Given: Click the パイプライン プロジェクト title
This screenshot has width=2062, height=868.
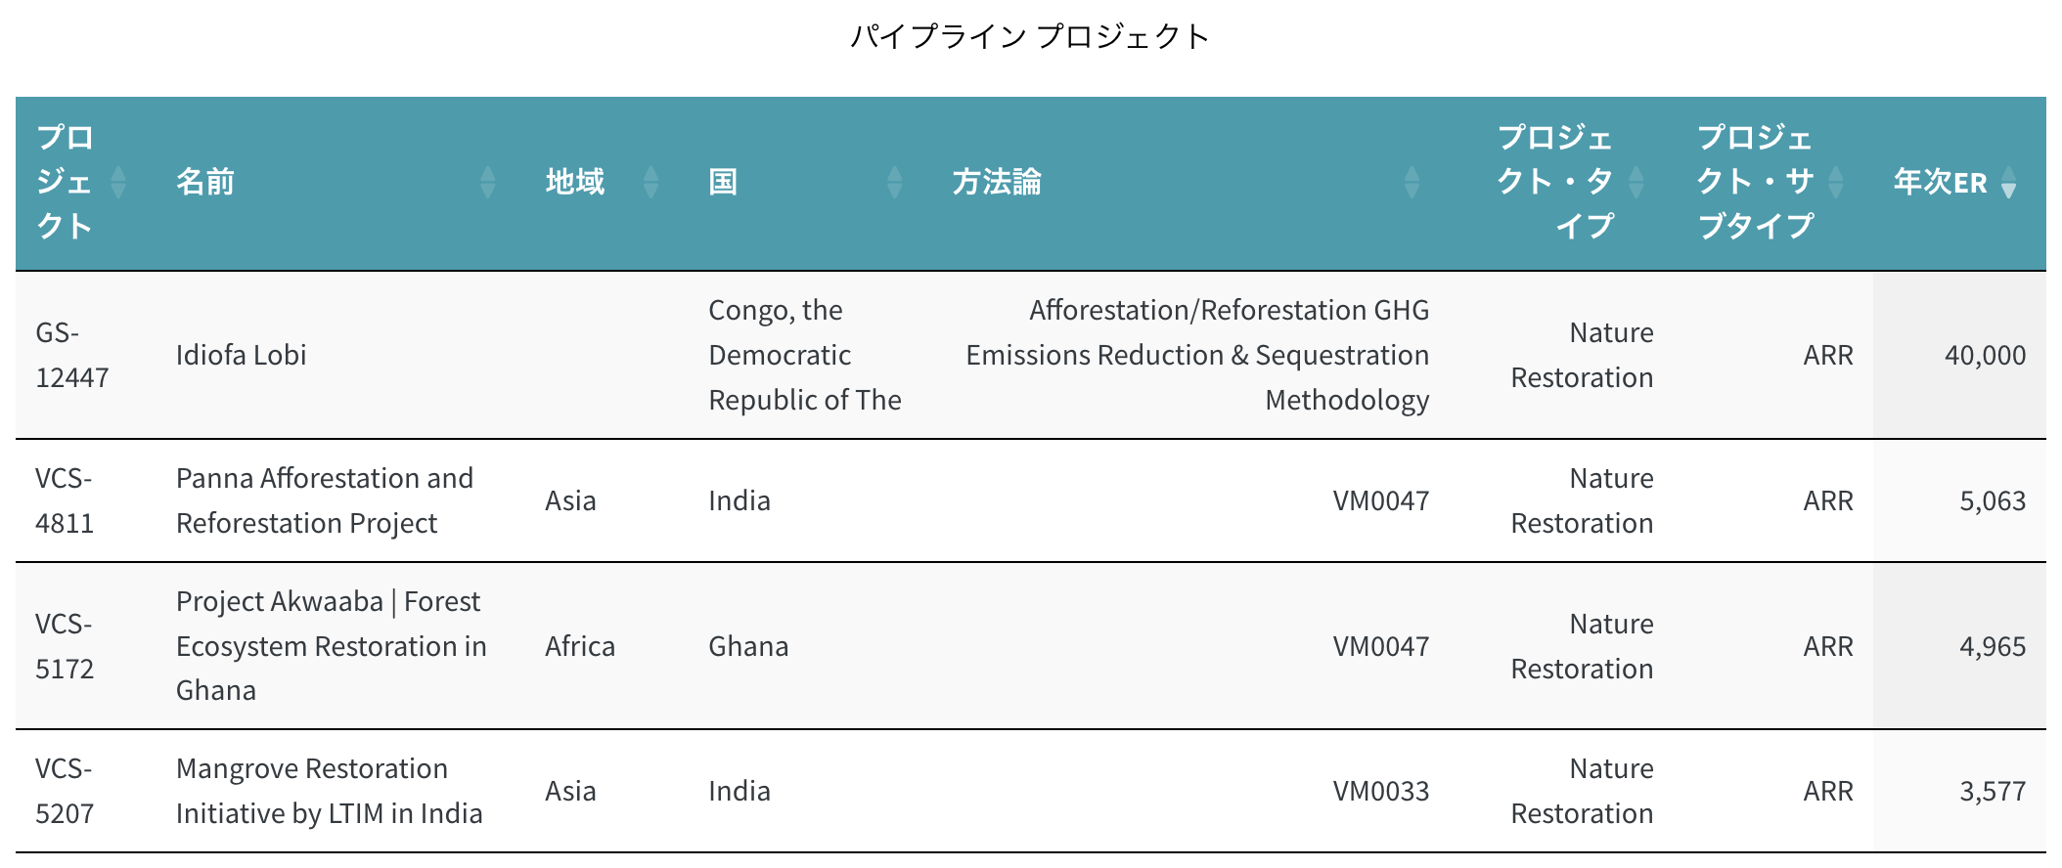Looking at the screenshot, I should tap(1030, 37).
